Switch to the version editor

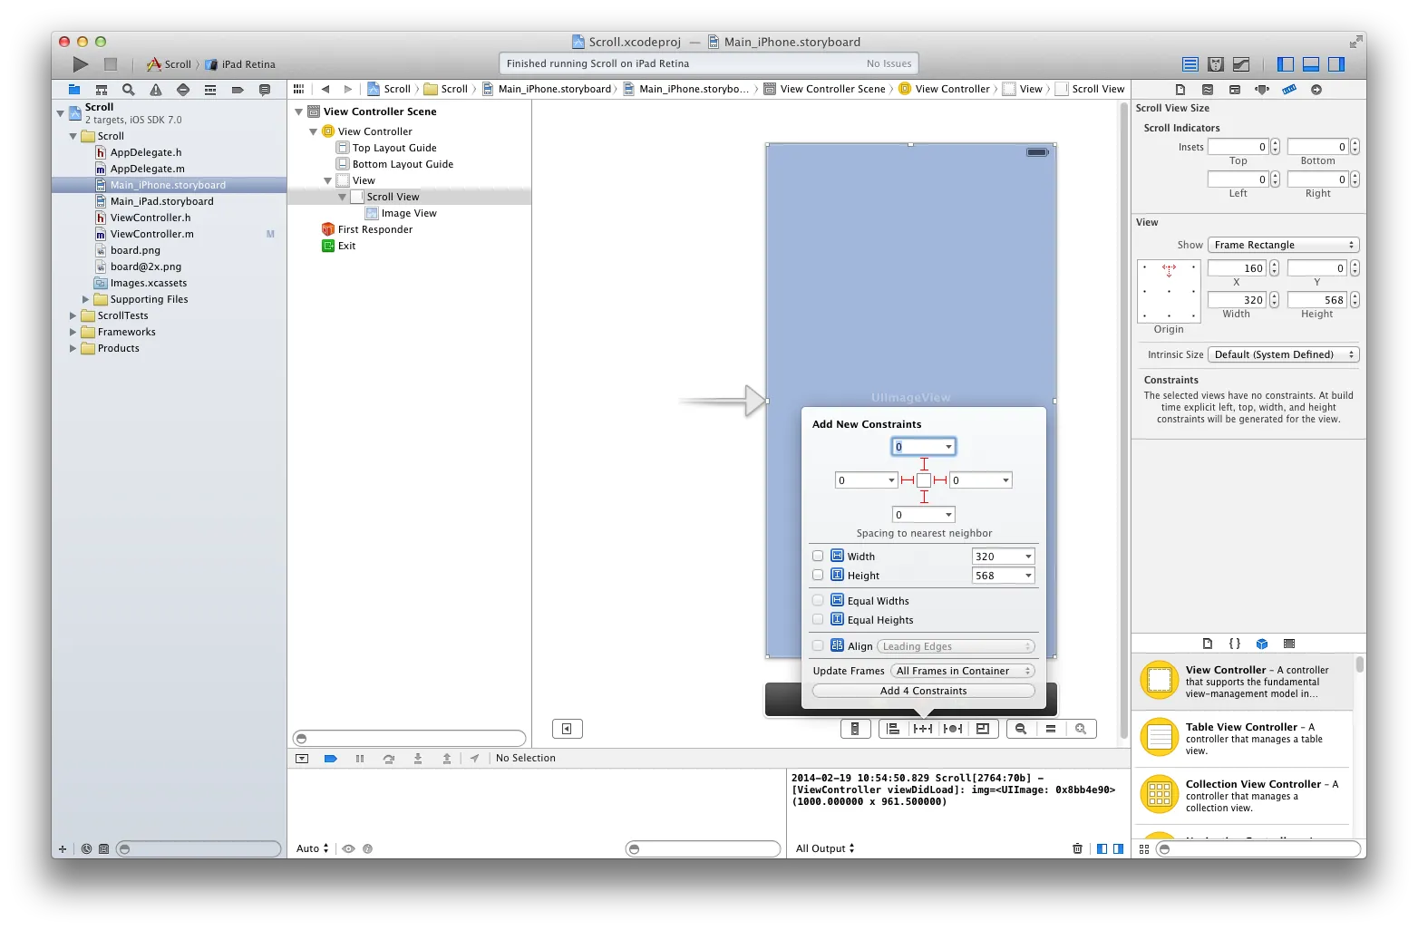click(x=1241, y=64)
